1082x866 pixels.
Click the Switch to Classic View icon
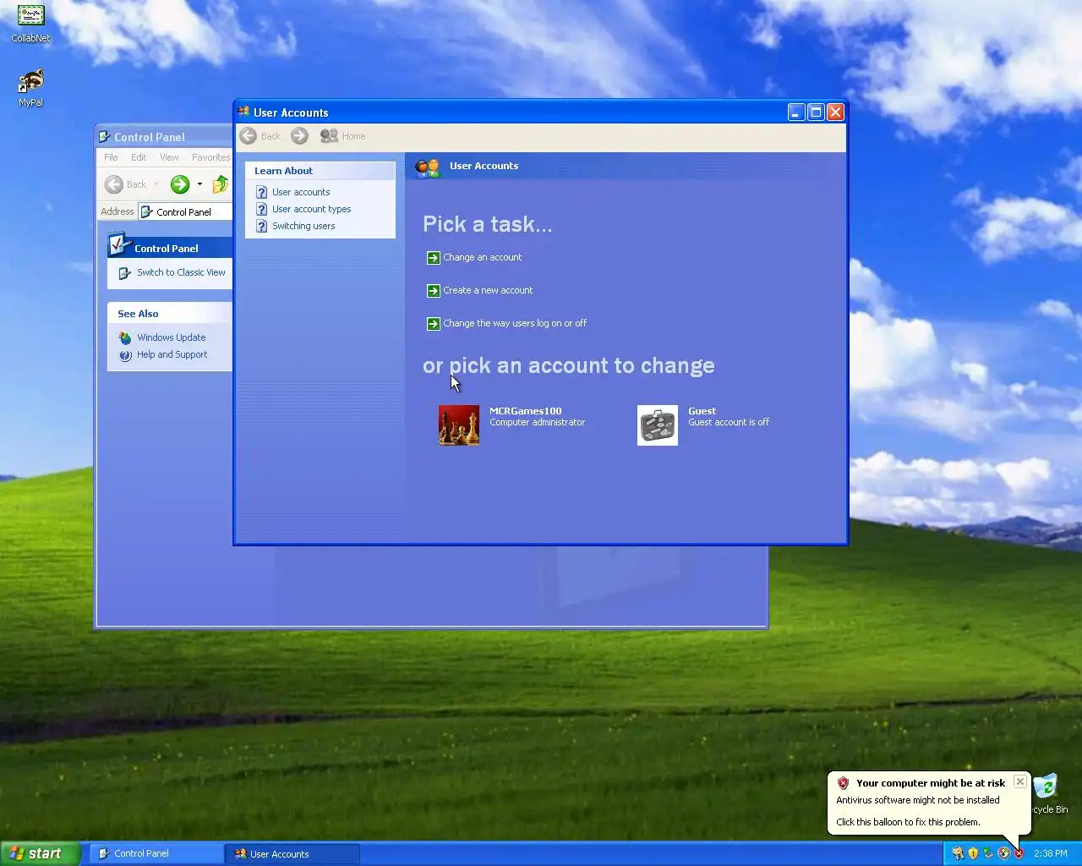125,273
